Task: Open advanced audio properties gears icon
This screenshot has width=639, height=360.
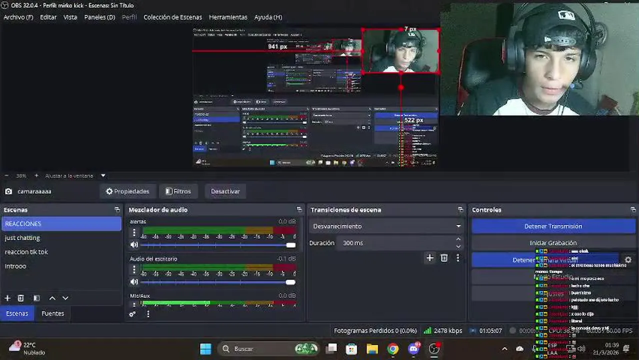Action: pyautogui.click(x=132, y=314)
